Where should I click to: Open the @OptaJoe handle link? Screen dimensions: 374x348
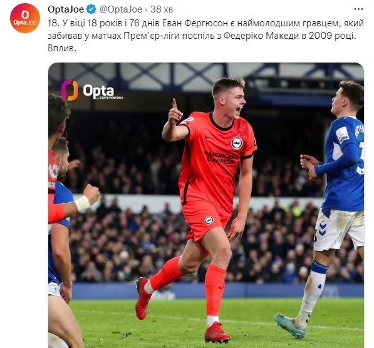pyautogui.click(x=121, y=9)
